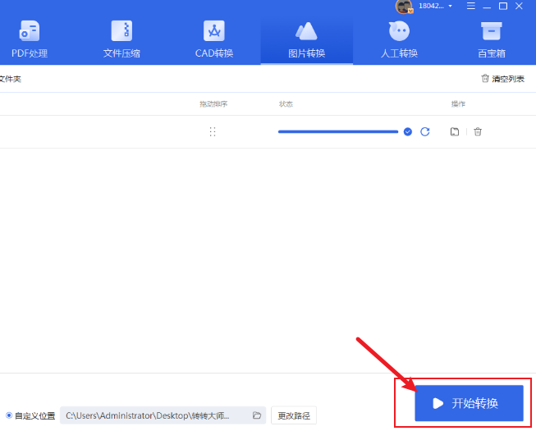Maximize the application window

(x=503, y=6)
